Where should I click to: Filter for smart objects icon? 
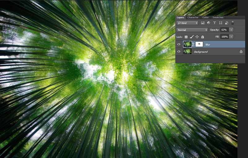(x=227, y=23)
